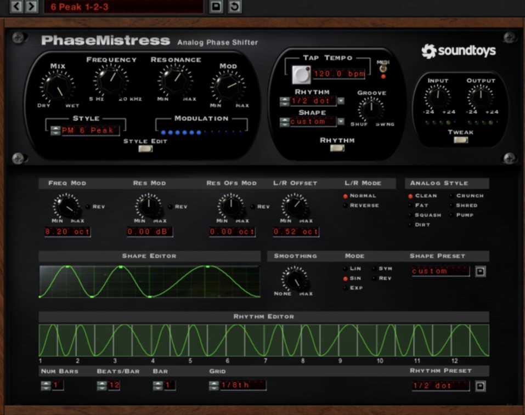Select Dirt analog style
The height and width of the screenshot is (415, 525).
pyautogui.click(x=410, y=225)
